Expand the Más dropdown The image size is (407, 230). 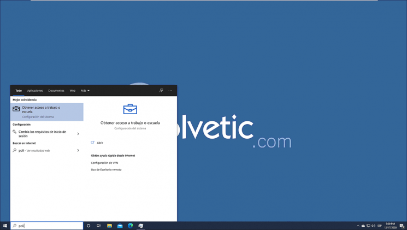pos(85,91)
